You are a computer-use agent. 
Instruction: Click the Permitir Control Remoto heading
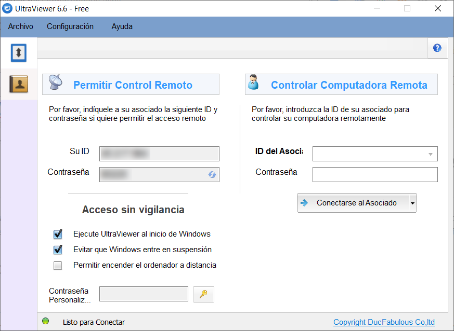pyautogui.click(x=133, y=85)
